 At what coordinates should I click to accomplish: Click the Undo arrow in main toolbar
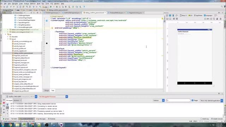11,7
